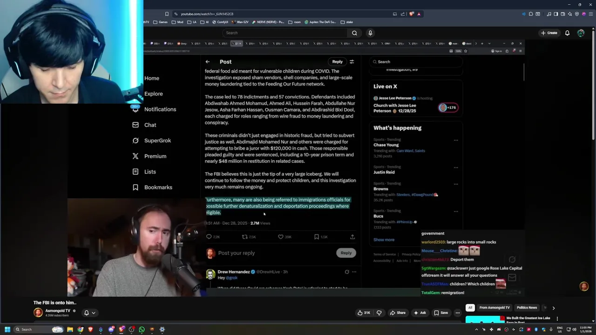Like the YouTube video with 31K likes
The image size is (596, 335).
click(x=363, y=313)
